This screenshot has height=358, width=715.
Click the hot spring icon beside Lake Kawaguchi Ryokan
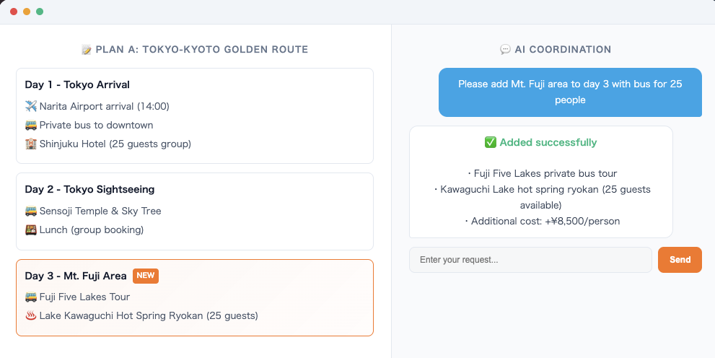[x=30, y=315]
